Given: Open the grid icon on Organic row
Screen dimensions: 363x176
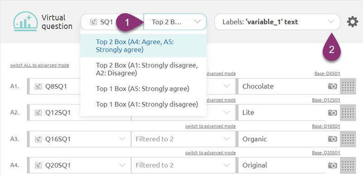Looking at the screenshot, I should click(x=348, y=139).
